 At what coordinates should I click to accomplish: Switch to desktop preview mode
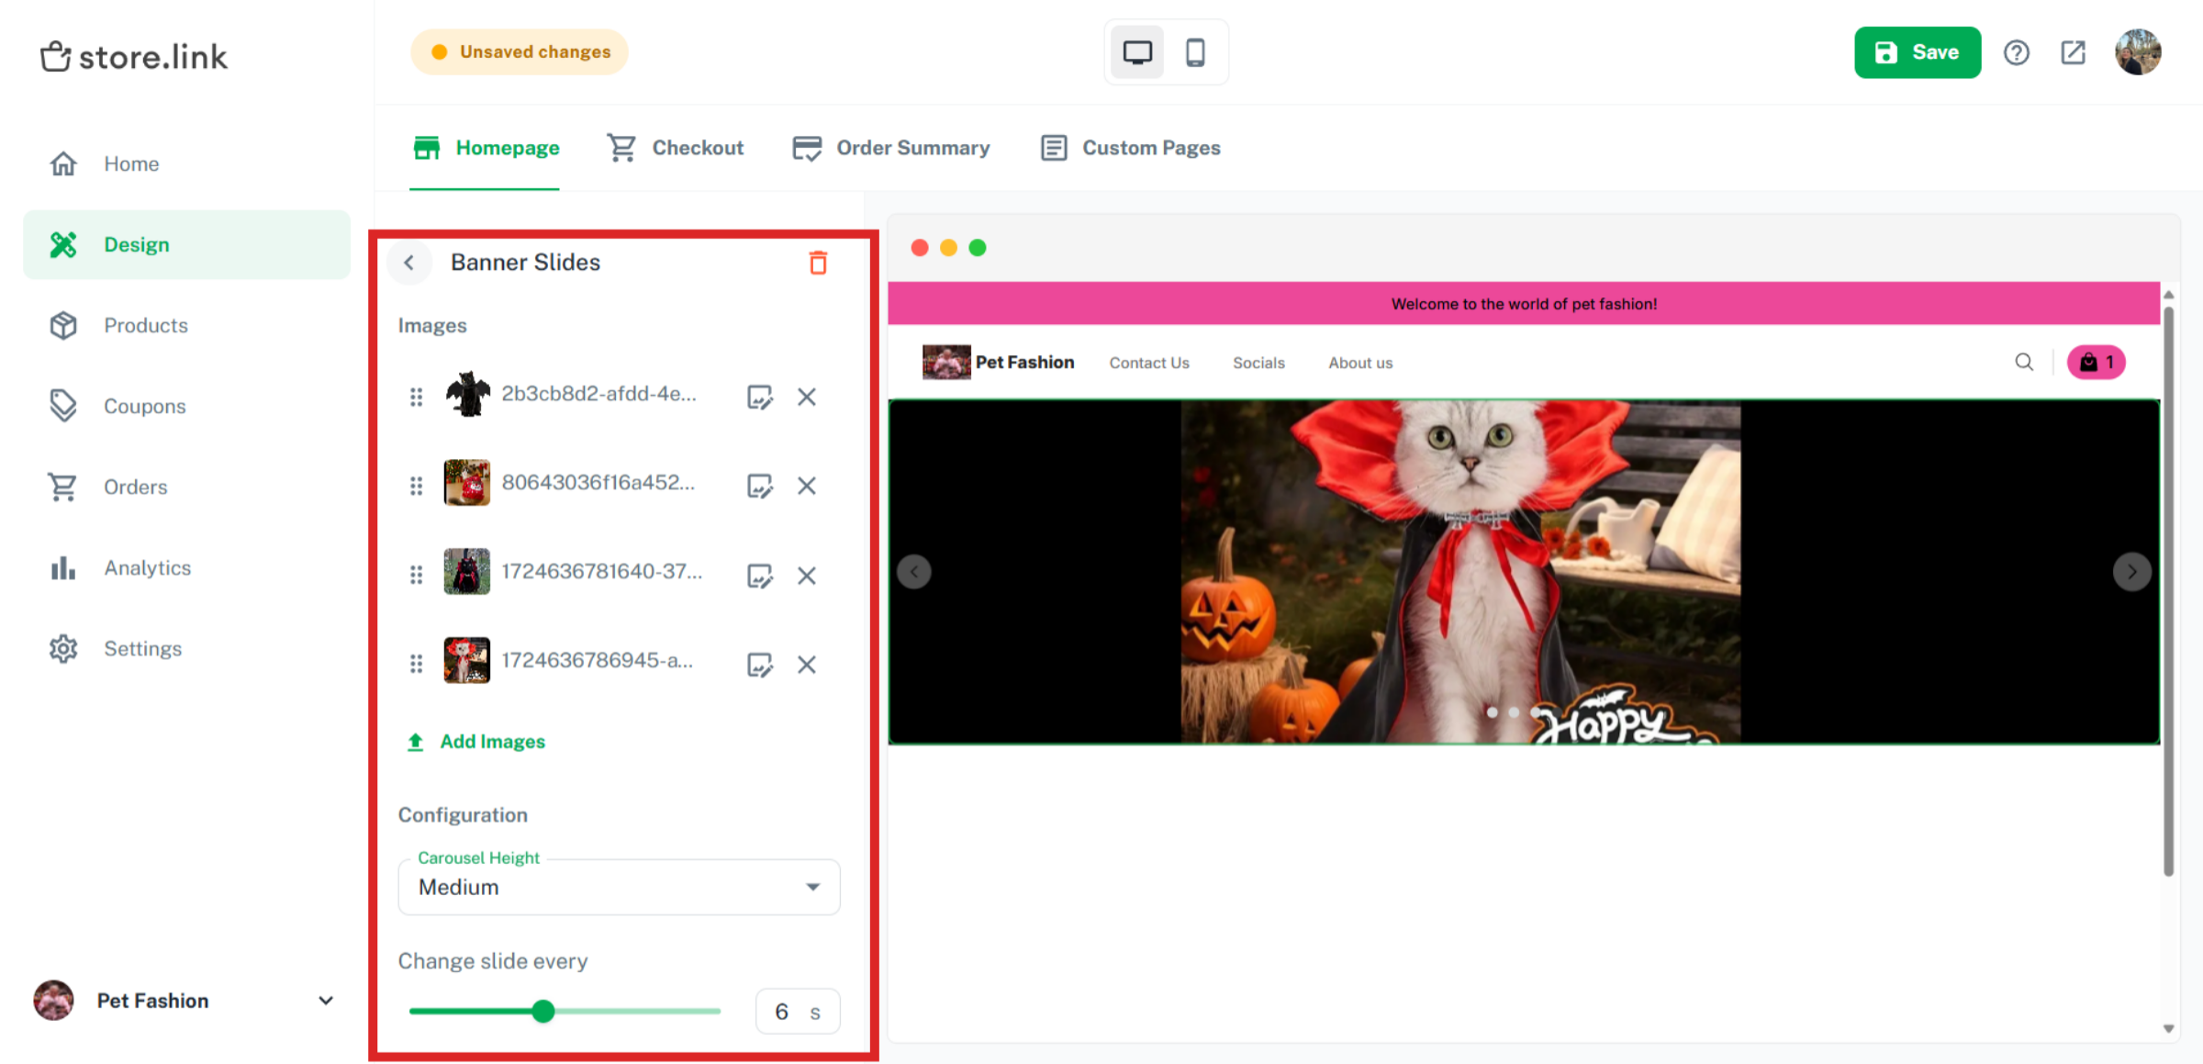pyautogui.click(x=1137, y=52)
